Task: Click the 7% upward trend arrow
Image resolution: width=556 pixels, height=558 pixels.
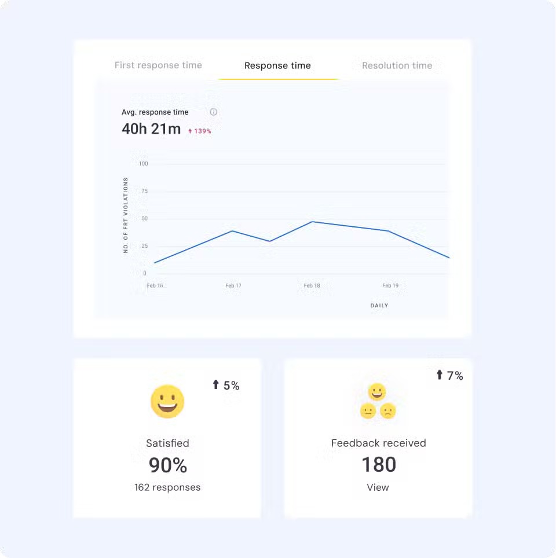Action: [x=440, y=376]
